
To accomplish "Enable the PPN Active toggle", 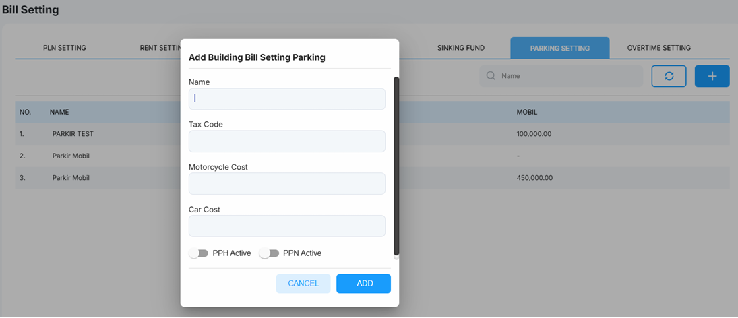I will click(269, 253).
